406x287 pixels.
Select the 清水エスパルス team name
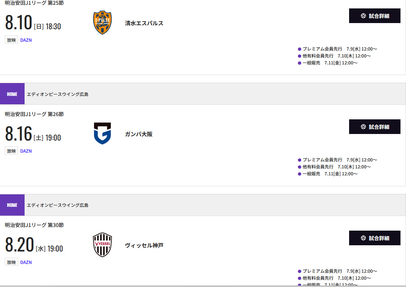[144, 23]
